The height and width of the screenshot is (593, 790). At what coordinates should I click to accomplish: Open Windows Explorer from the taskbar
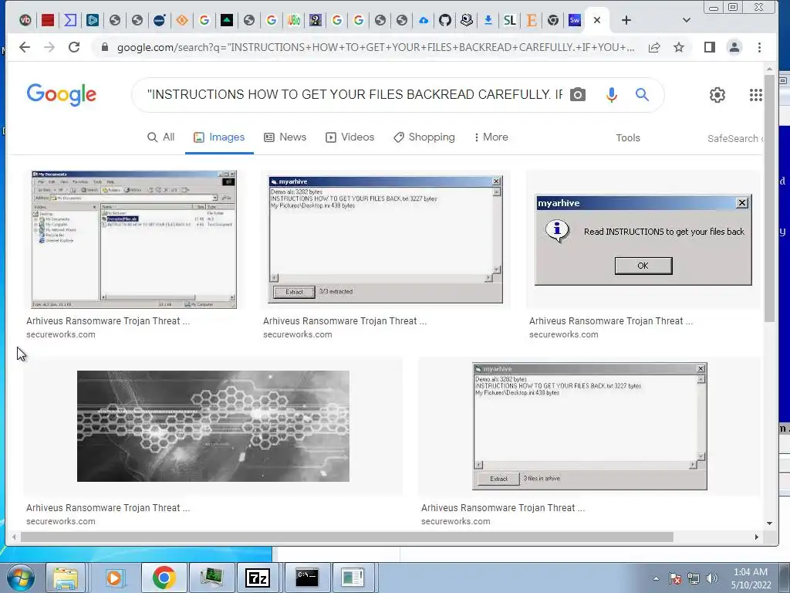click(x=66, y=578)
